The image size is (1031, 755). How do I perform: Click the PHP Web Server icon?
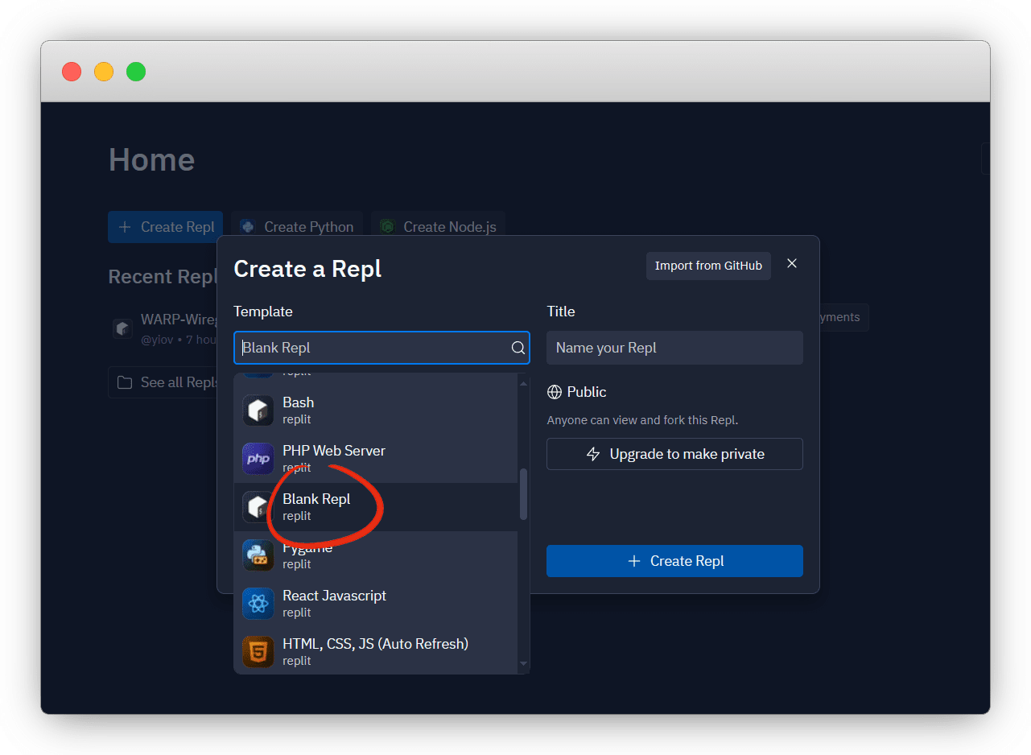click(258, 459)
